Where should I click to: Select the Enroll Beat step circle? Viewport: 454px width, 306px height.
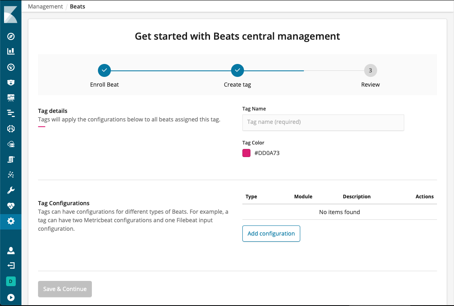pyautogui.click(x=104, y=70)
